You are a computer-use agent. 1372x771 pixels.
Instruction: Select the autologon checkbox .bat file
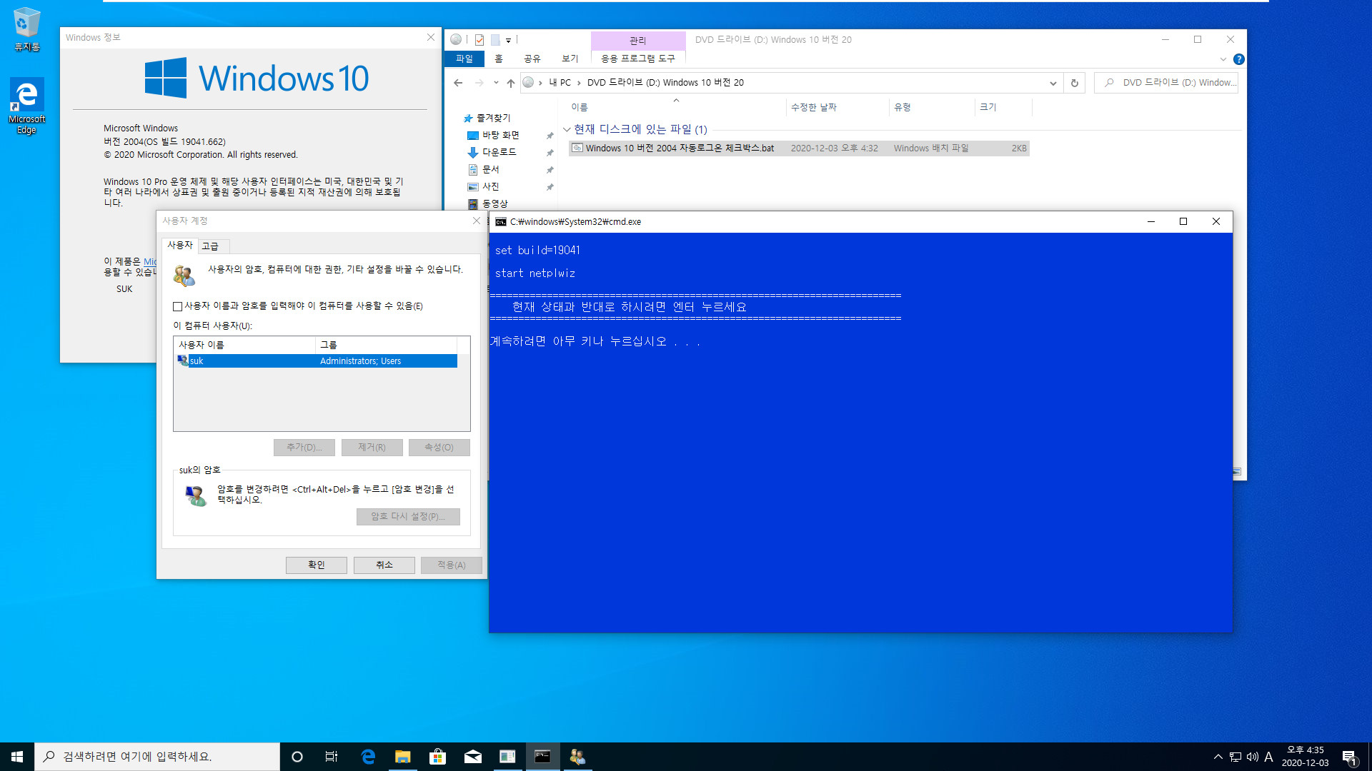coord(799,148)
